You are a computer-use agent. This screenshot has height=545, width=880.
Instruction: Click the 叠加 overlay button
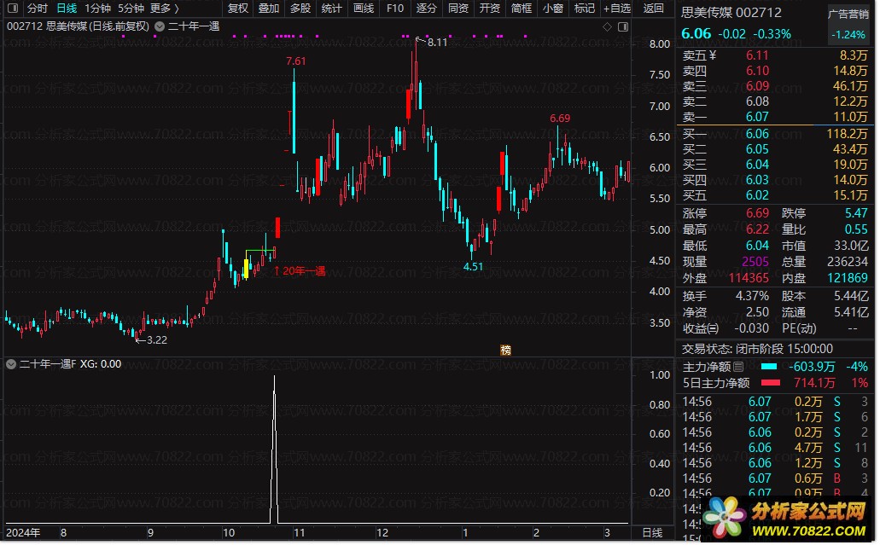[269, 9]
